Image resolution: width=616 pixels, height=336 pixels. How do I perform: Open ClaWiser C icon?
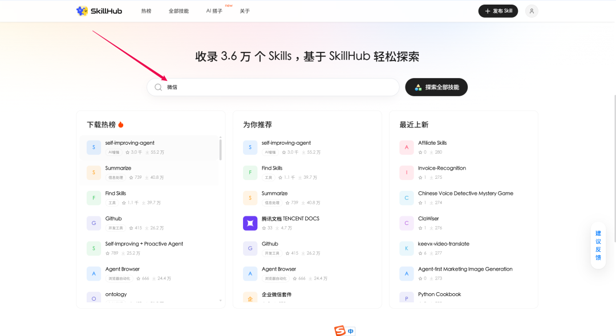click(x=407, y=223)
